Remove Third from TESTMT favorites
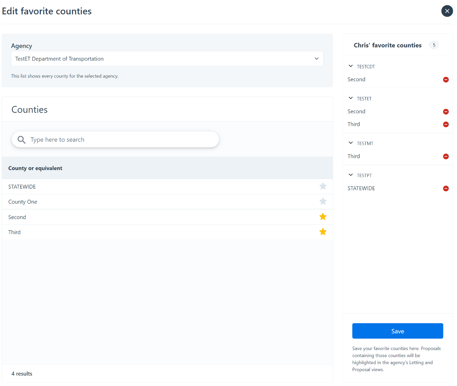This screenshot has width=457, height=386. coord(446,157)
